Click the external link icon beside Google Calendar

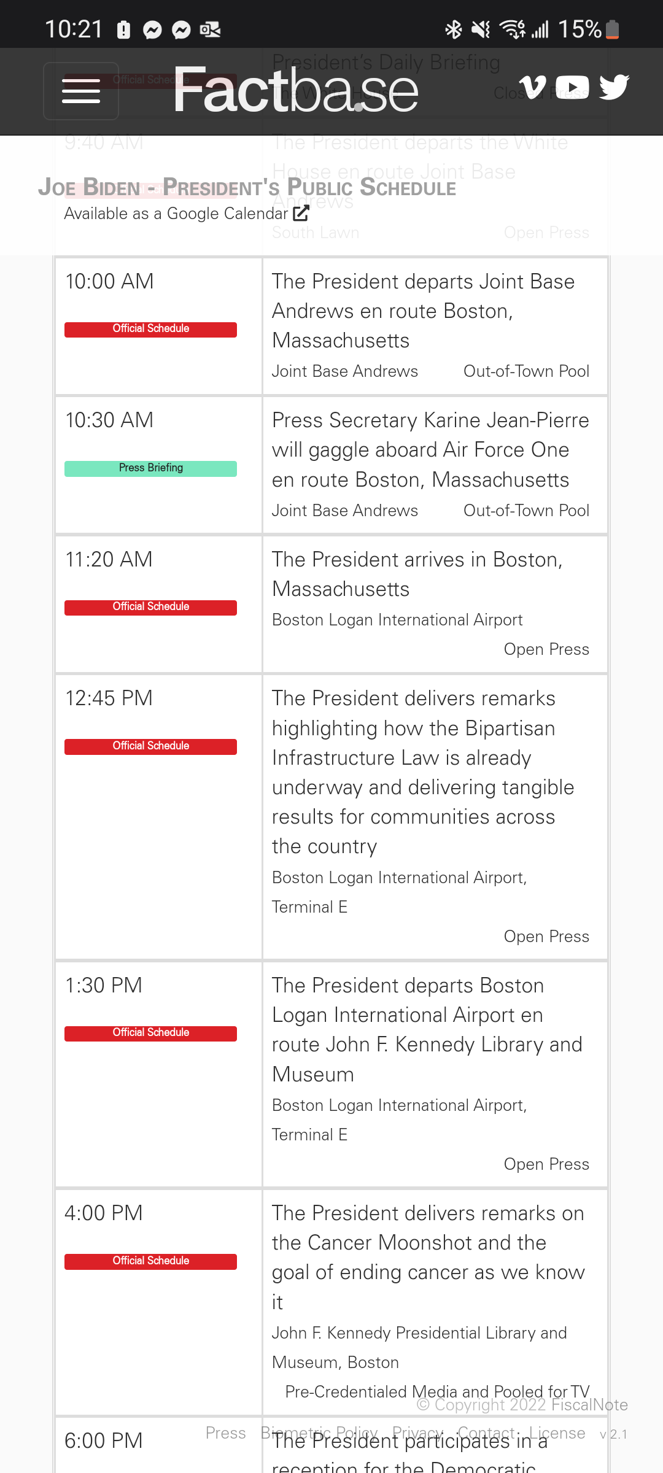click(x=301, y=214)
